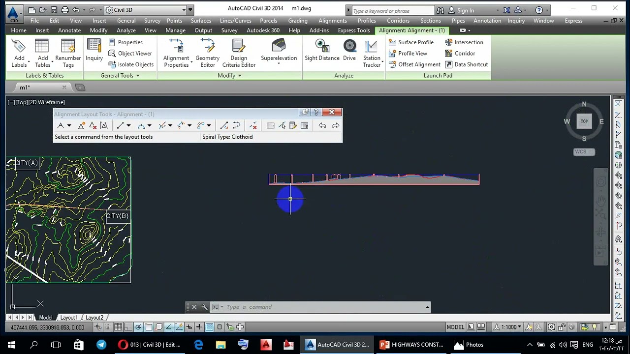This screenshot has height=354, width=630.
Task: Click the Data Shortcut button
Action: 466,64
